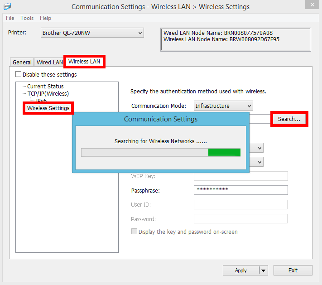322x285 pixels.
Task: Switch to the Wired LAN tab
Action: 49,63
